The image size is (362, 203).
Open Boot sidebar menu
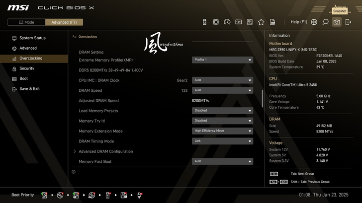[x=34, y=78]
